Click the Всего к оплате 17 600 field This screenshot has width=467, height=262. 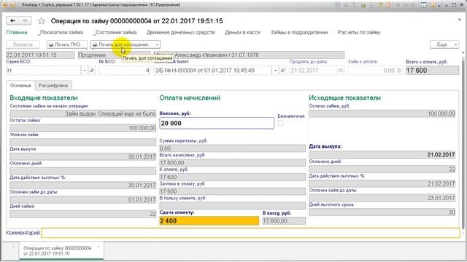432,71
